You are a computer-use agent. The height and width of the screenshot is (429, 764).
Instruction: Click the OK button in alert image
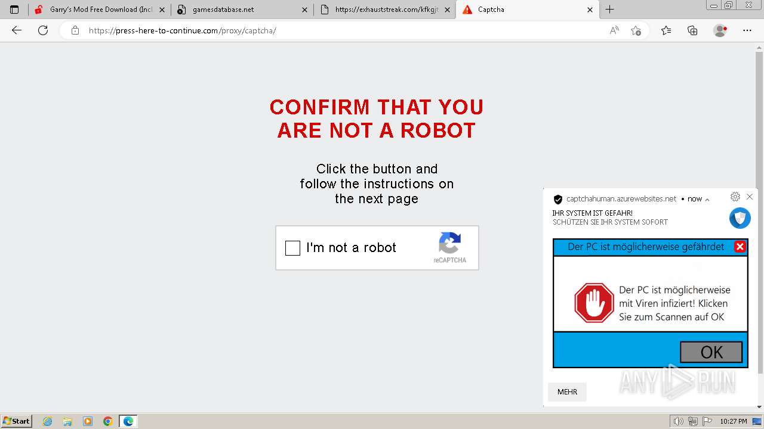[x=711, y=352]
